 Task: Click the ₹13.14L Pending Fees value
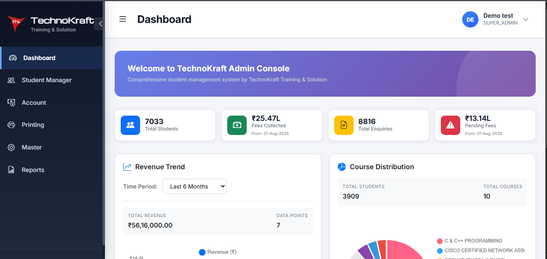pos(478,118)
